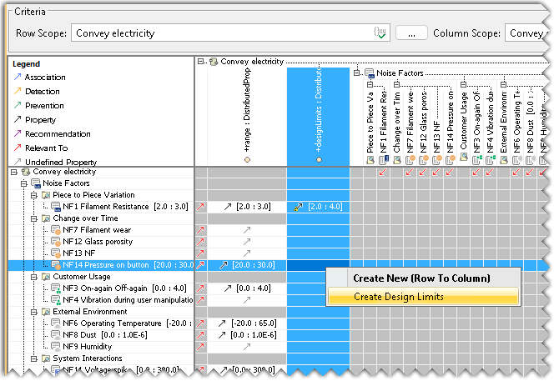This screenshot has height=381, width=554.
Task: Click the NF1 Filament Resistance element icon
Action: (x=56, y=207)
